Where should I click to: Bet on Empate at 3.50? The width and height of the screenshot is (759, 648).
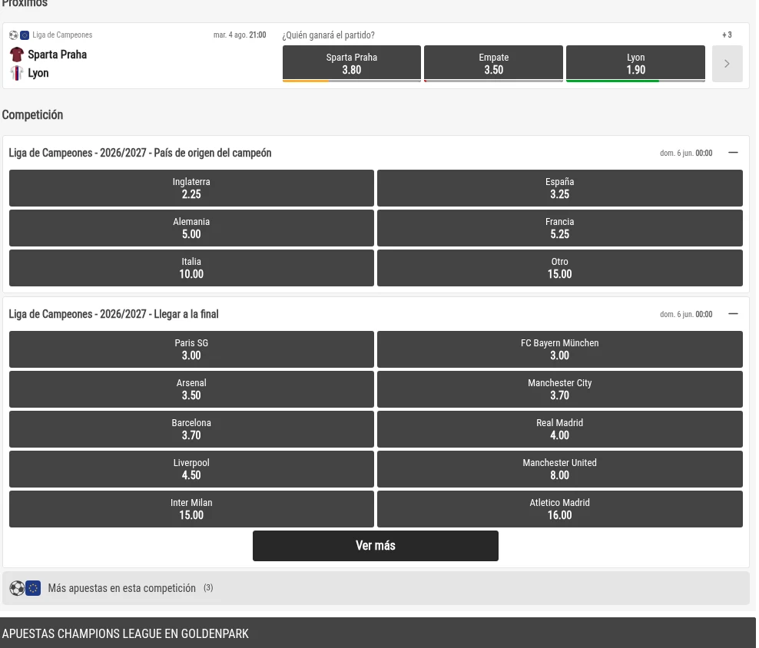click(x=493, y=64)
